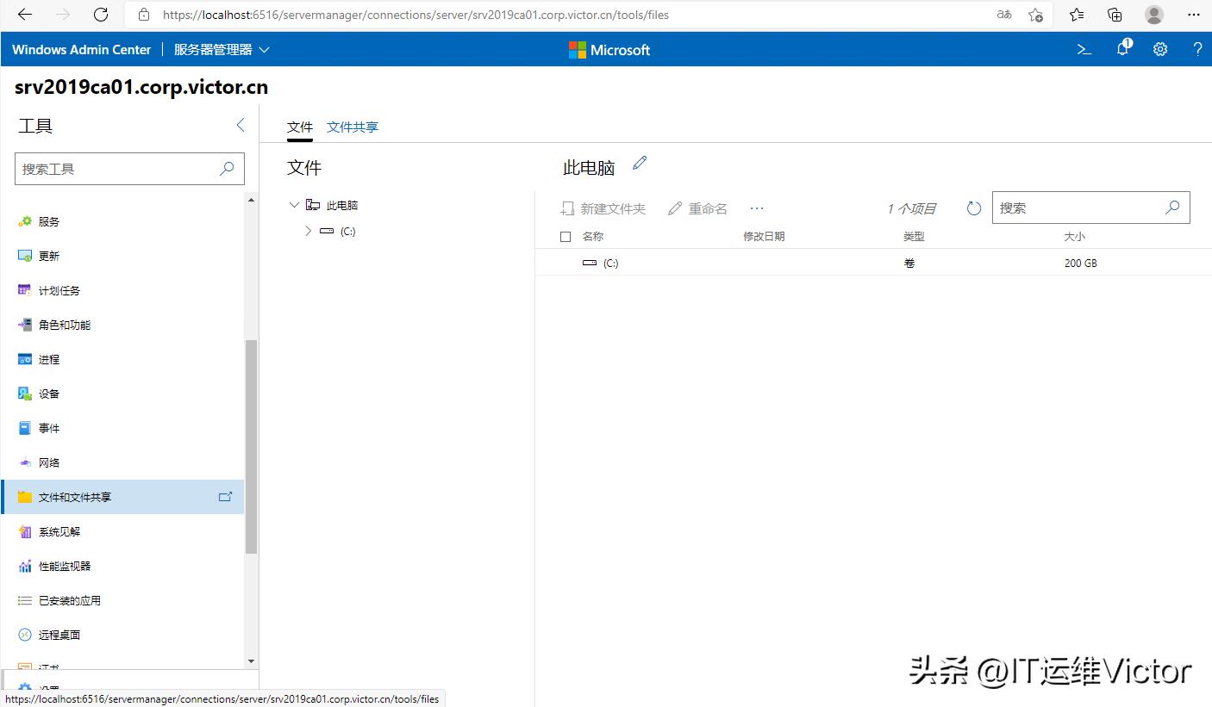Select the 远程桌面 tool
The image size is (1212, 707).
58,635
